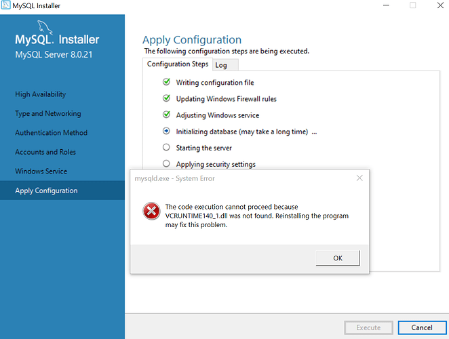Open Windows Service step in sidebar
The width and height of the screenshot is (449, 339).
point(41,172)
